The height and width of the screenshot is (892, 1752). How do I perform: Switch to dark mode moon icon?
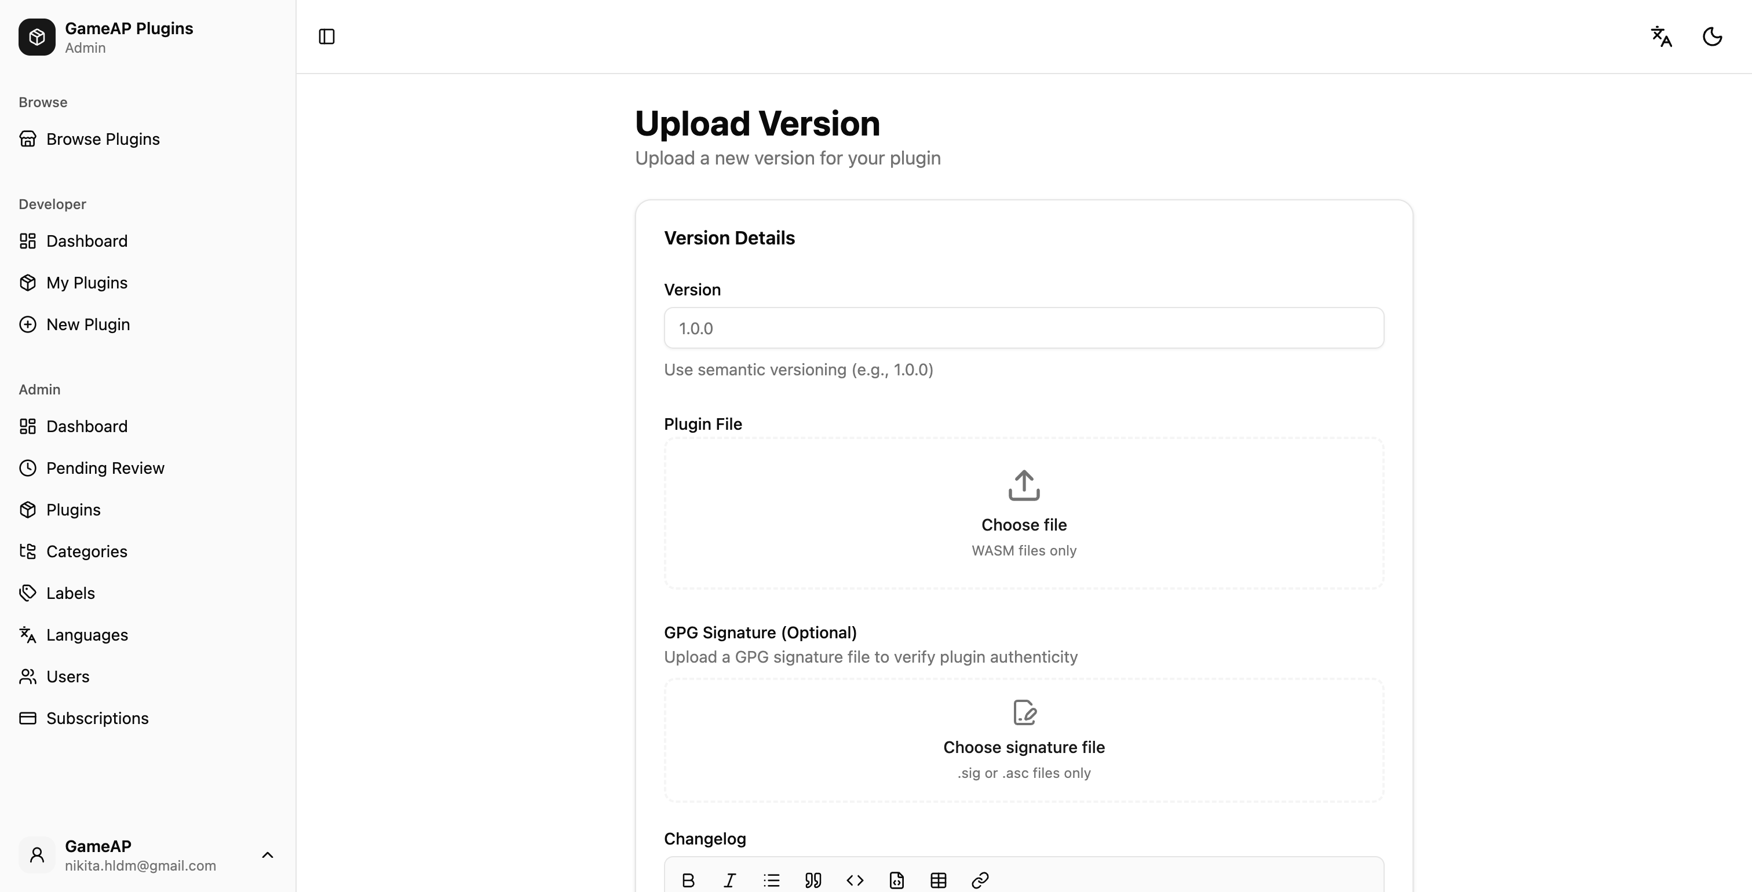click(x=1712, y=36)
